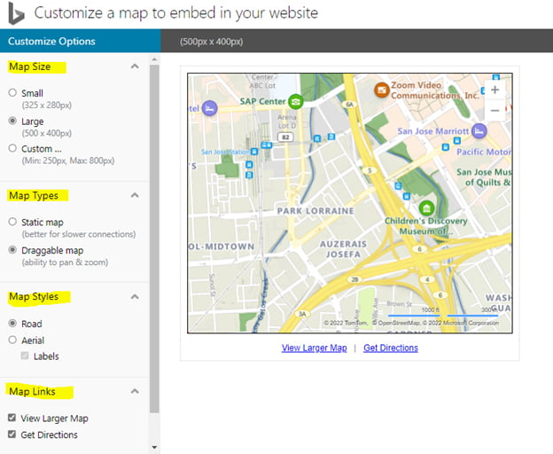Click the Map Styles heading
553x454 pixels.
pos(34,297)
